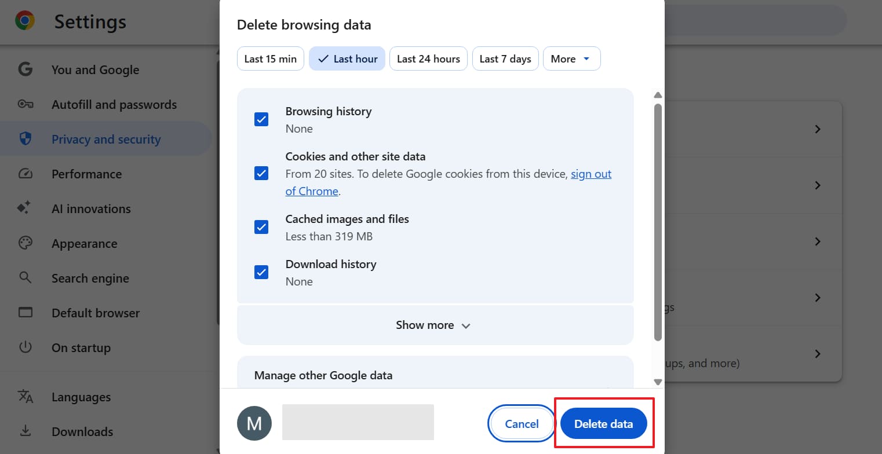Click the M profile avatar in dialog
This screenshot has width=882, height=454.
point(254,423)
